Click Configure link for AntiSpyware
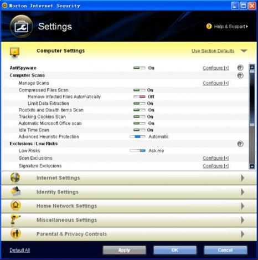 click(215, 68)
